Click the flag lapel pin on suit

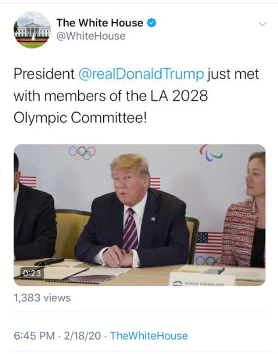(153, 219)
